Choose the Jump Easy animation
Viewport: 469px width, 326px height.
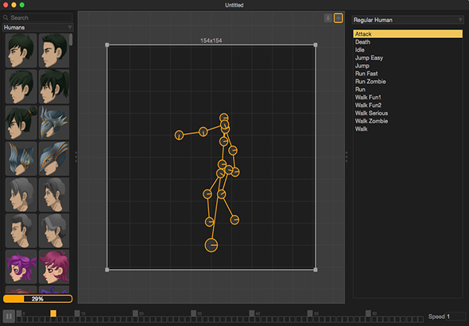click(408, 58)
